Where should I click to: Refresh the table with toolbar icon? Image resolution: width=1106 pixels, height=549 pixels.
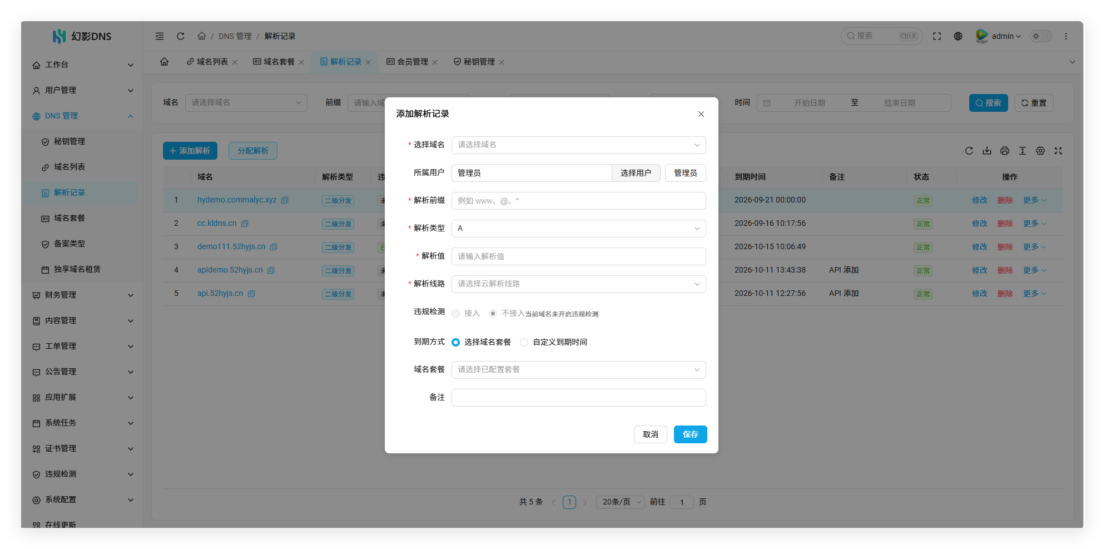[969, 151]
